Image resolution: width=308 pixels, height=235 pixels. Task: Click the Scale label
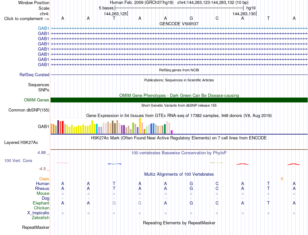(x=44, y=8)
